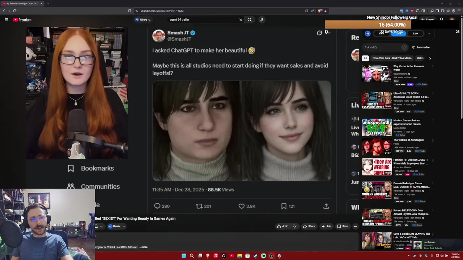Screen dimensions: 463x260
Task: Open the vidIQ Remix dropdown
Action: pyautogui.click(x=117, y=226)
